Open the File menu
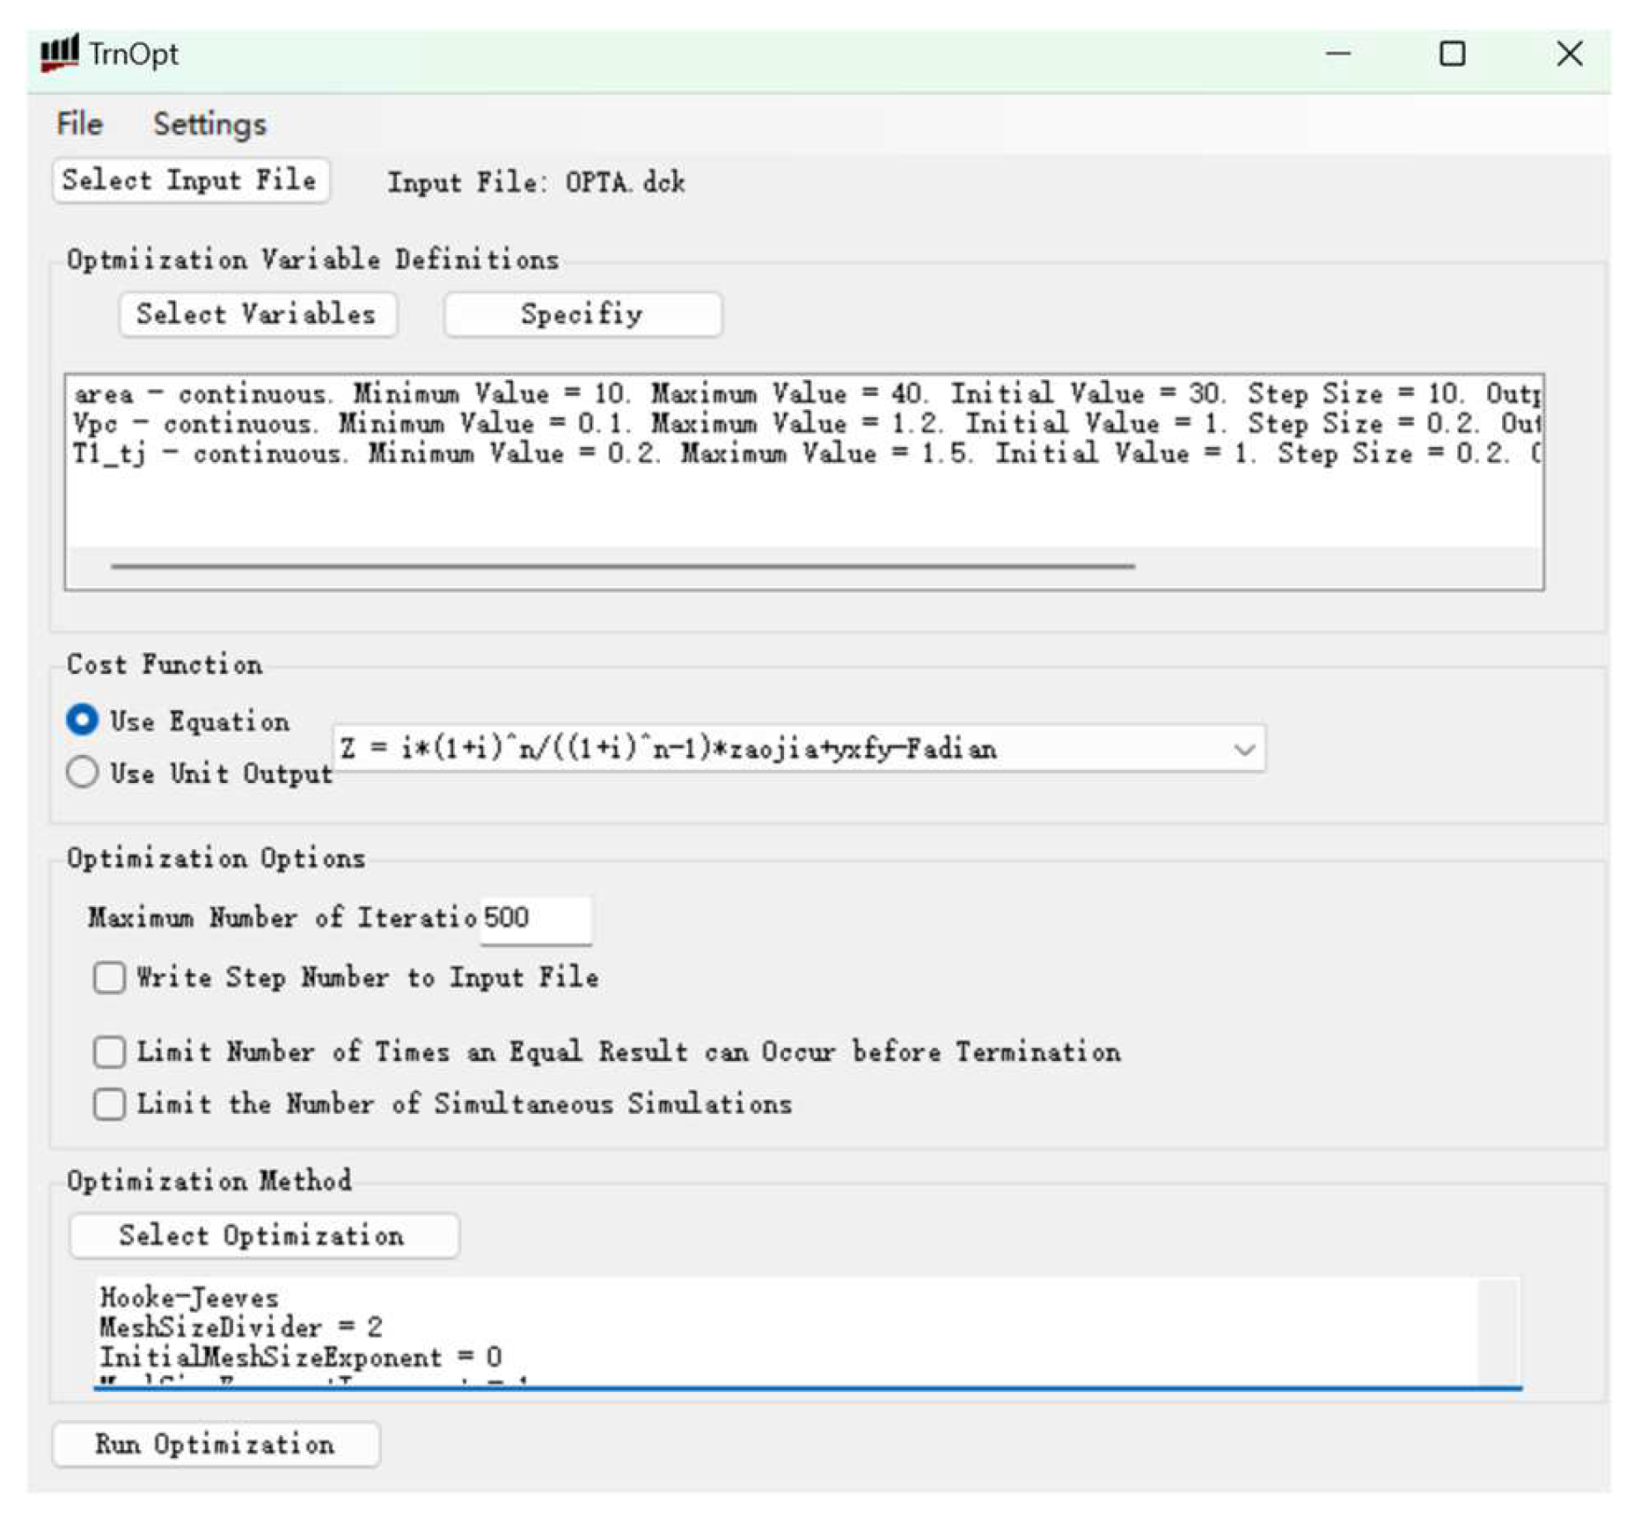The height and width of the screenshot is (1516, 1634). [x=79, y=124]
